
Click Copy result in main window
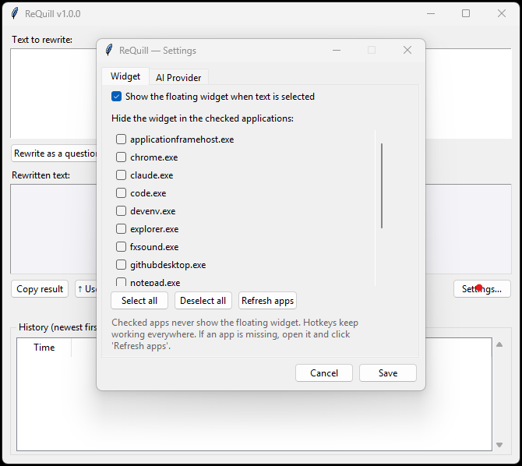coord(40,289)
